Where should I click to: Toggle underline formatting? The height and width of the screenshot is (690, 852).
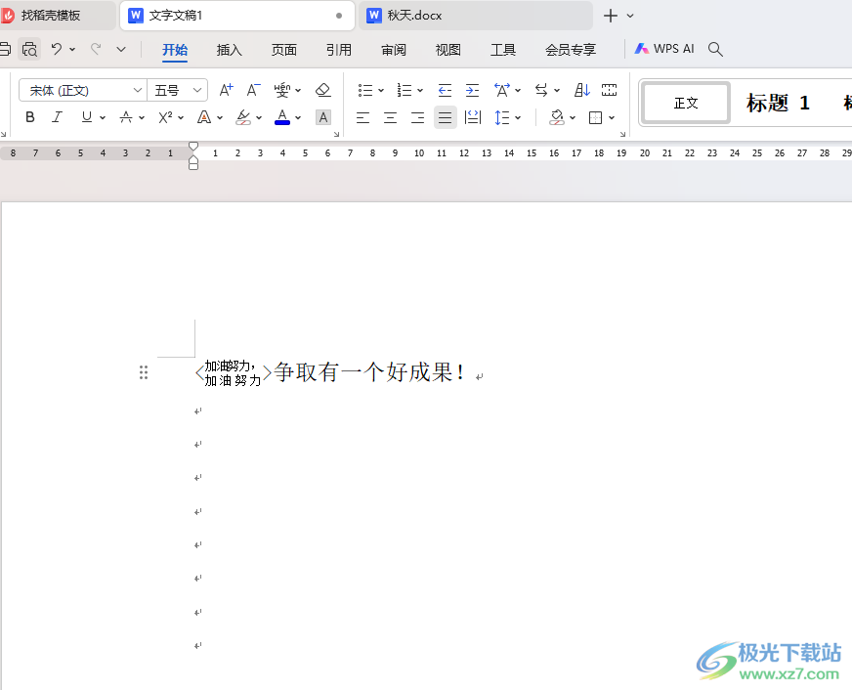(x=86, y=117)
